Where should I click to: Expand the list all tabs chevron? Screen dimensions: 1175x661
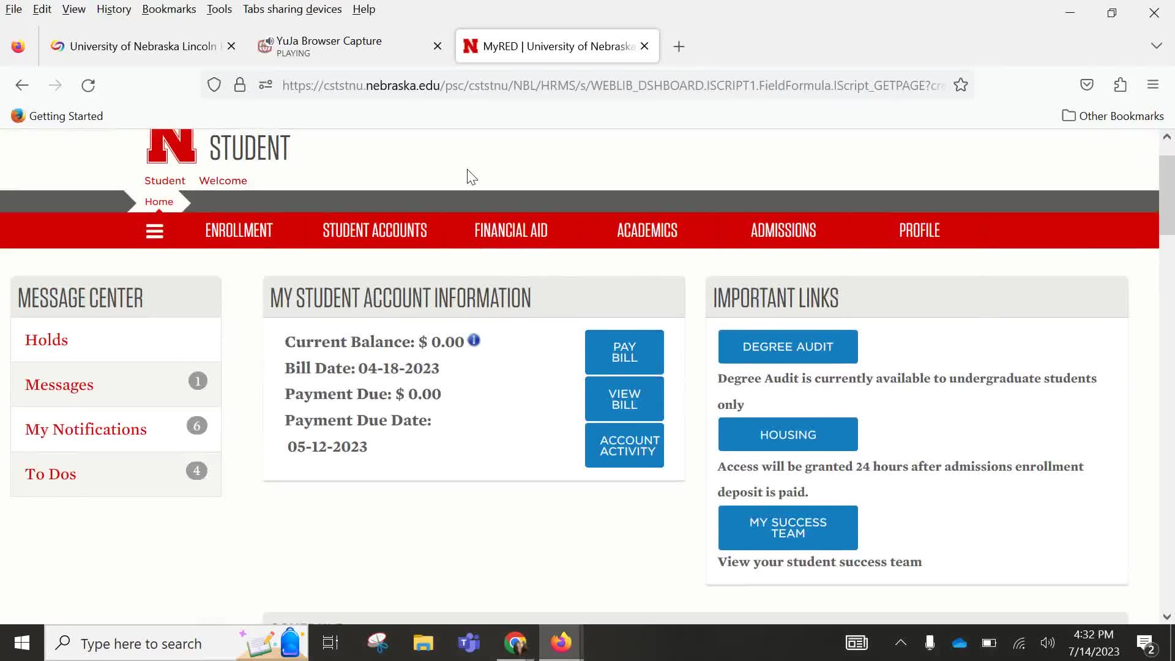click(1156, 46)
